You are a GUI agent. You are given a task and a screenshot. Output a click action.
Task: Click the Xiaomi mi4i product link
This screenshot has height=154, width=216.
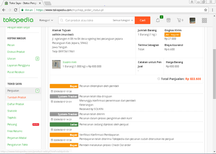70,62
